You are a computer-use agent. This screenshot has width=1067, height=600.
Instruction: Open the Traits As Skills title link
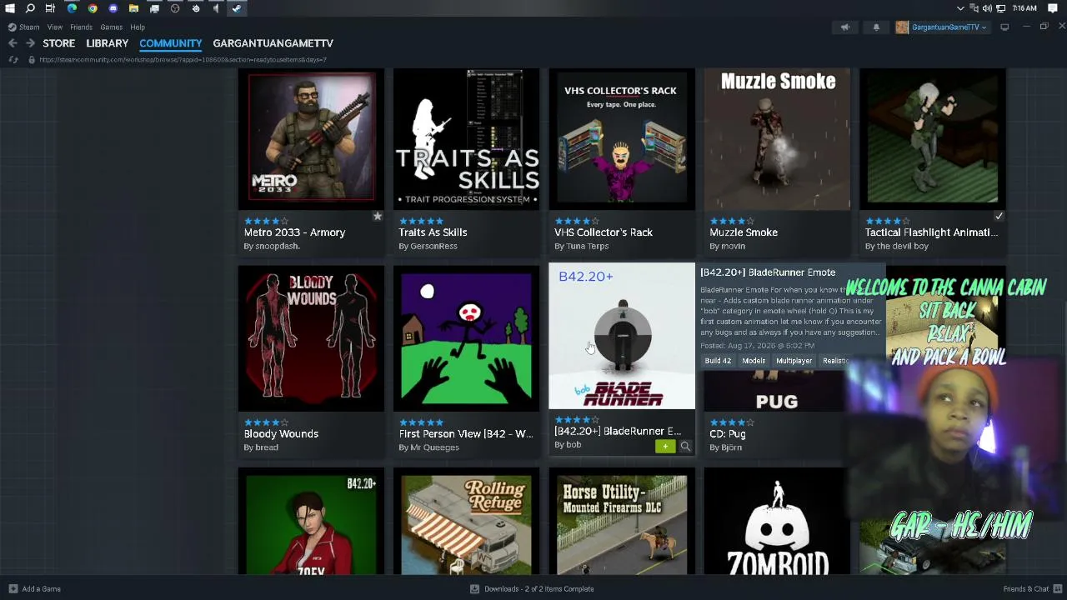[x=433, y=232]
